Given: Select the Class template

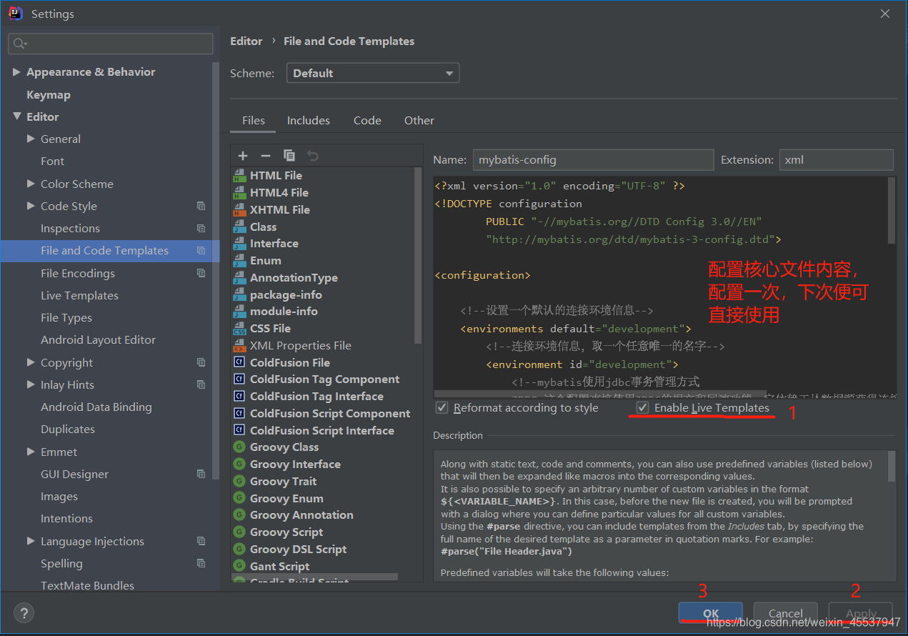Looking at the screenshot, I should pos(263,227).
